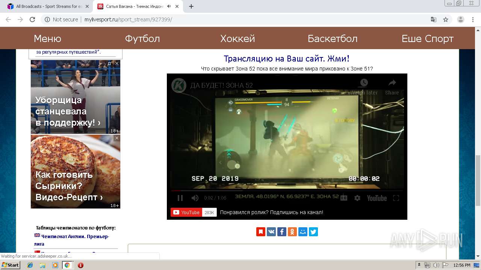Viewport: 481px width, 270px height.
Task: Open the Еше Спорт menu
Action: [x=428, y=39]
